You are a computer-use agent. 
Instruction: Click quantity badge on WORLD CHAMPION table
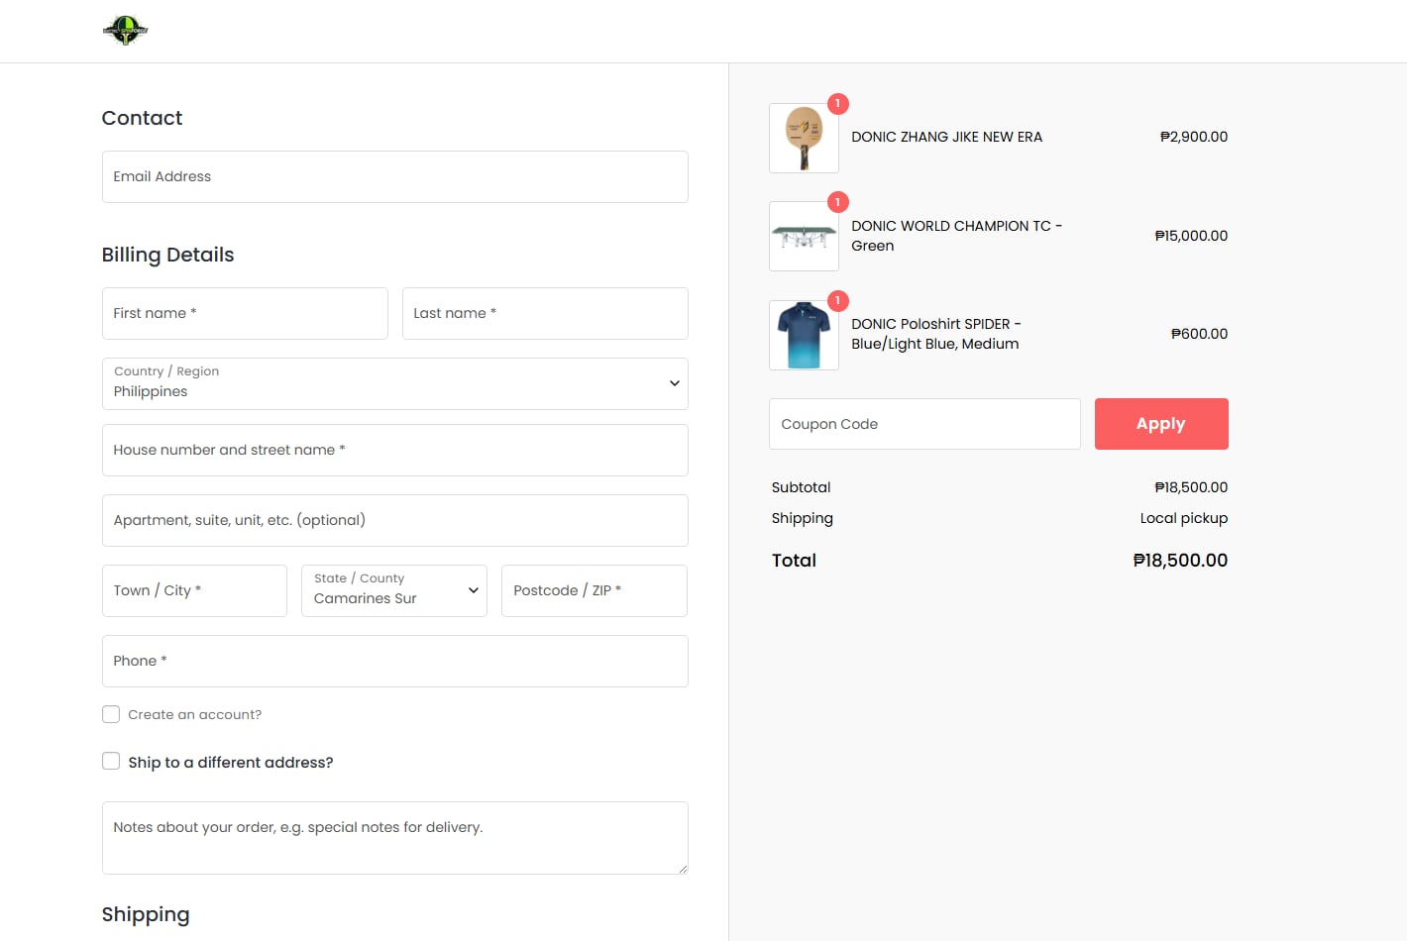point(838,202)
